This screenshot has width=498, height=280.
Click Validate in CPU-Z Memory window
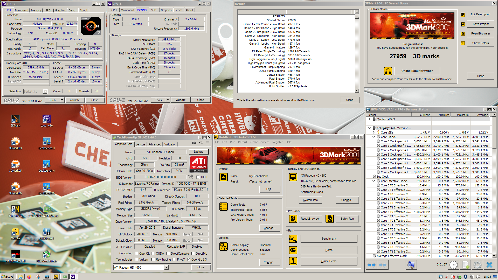coord(181,100)
